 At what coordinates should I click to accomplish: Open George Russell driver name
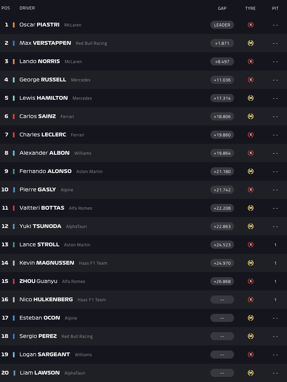click(x=43, y=80)
